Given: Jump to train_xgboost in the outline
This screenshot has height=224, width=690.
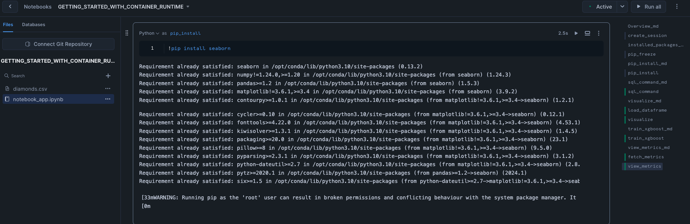Looking at the screenshot, I should click(646, 138).
